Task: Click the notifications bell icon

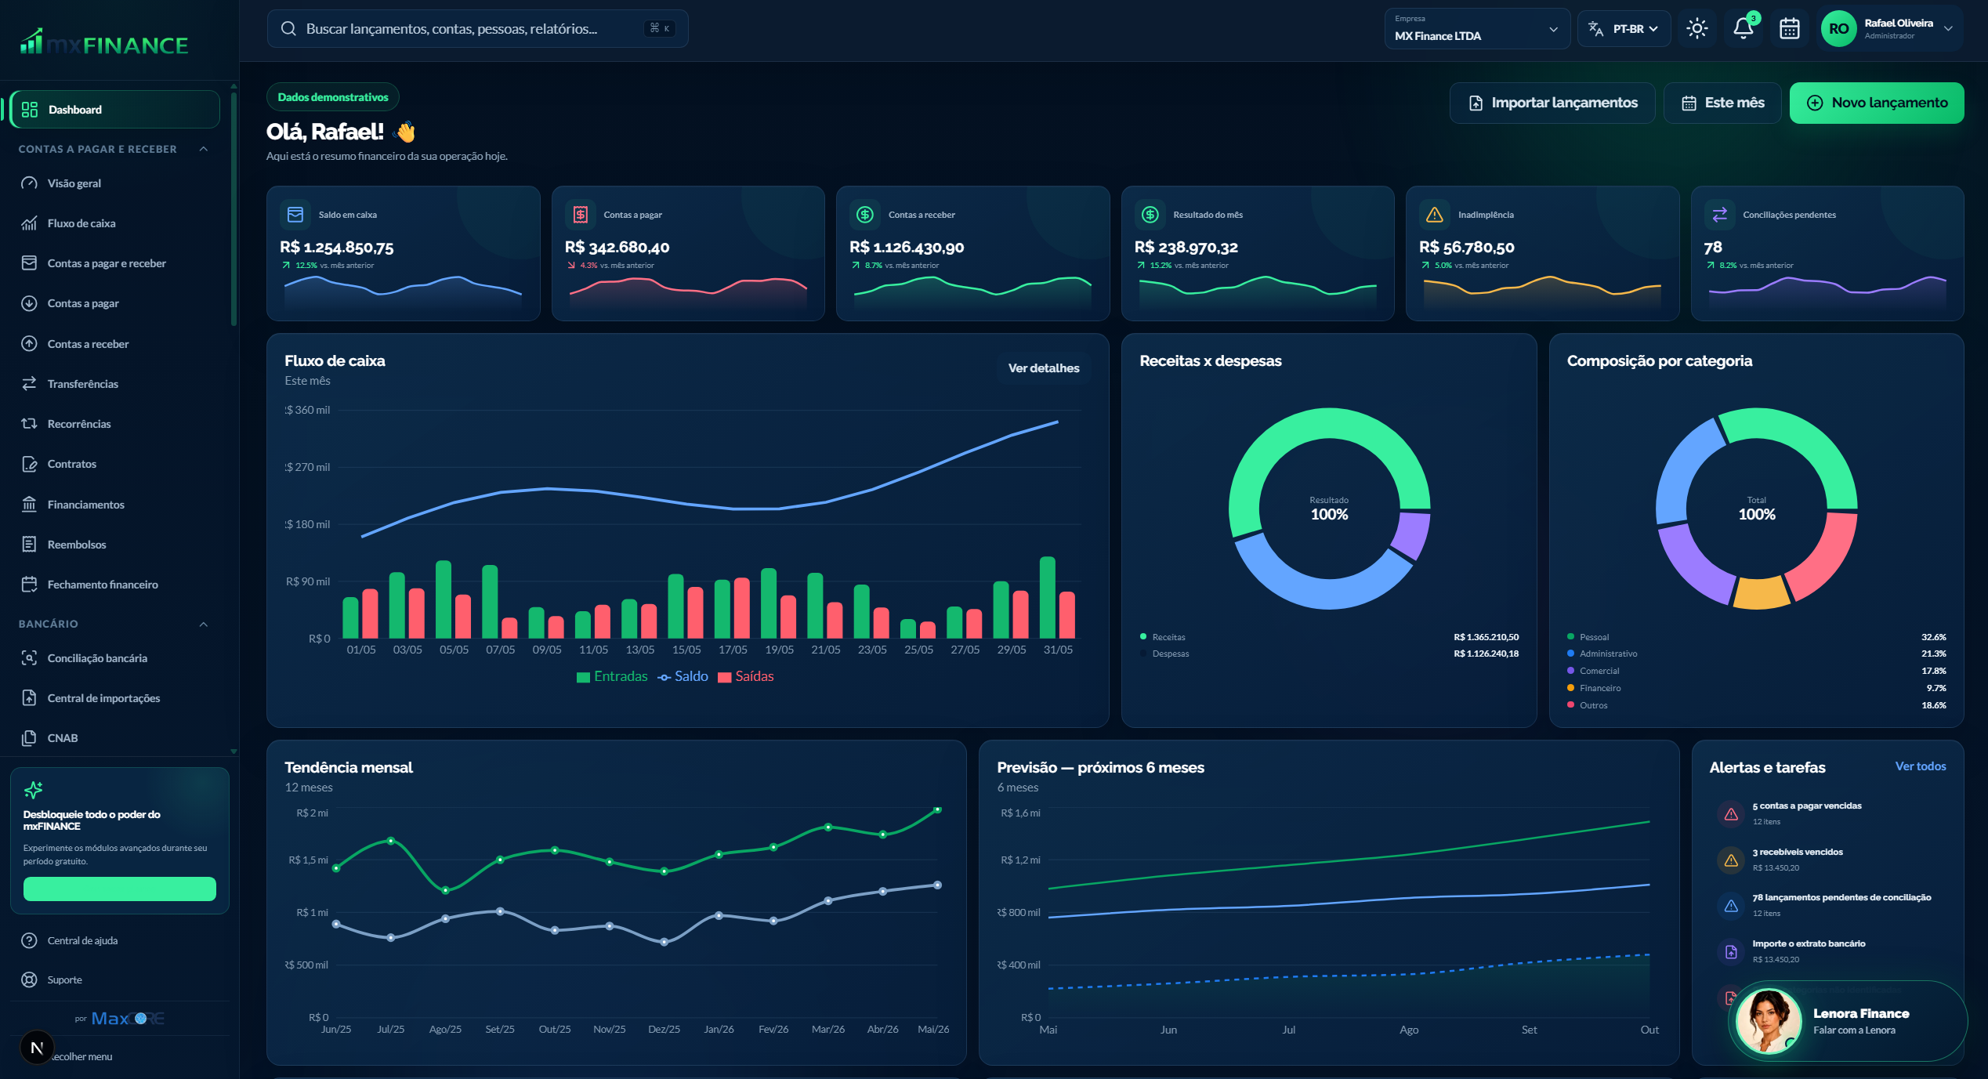Action: pos(1744,29)
